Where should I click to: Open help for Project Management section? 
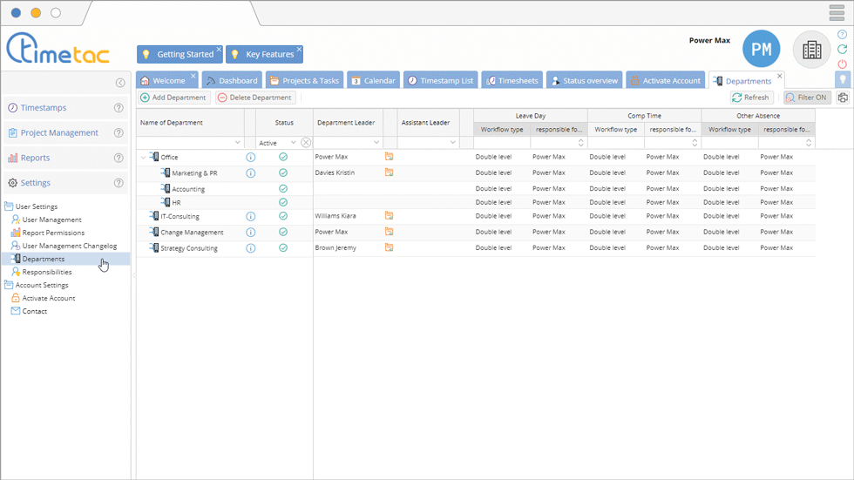[119, 132]
